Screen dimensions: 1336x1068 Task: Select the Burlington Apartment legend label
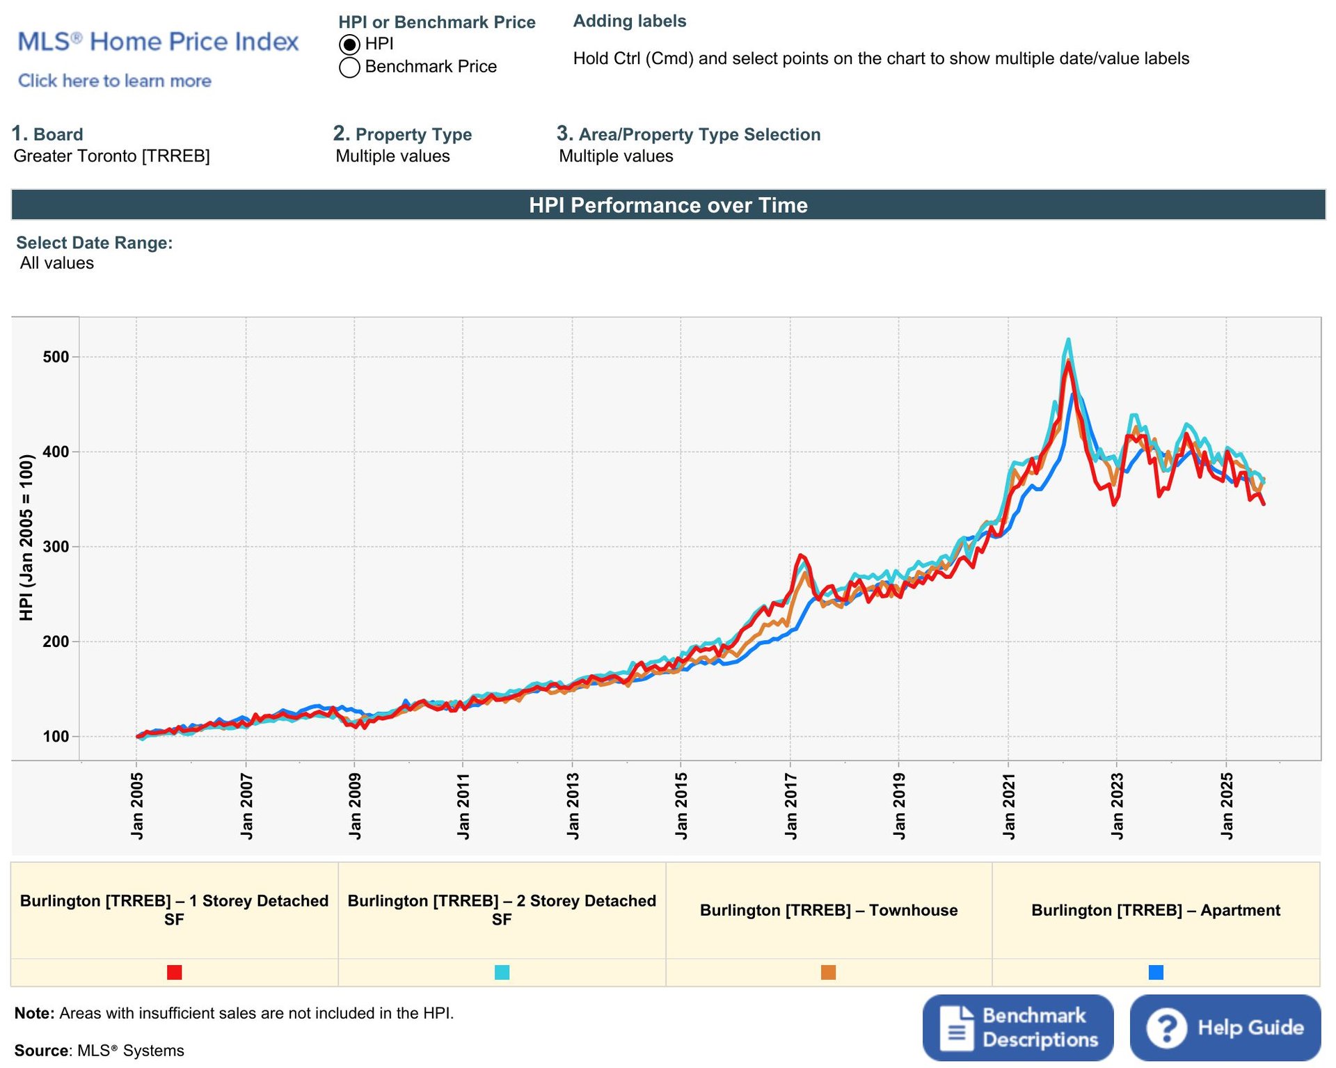click(1155, 910)
